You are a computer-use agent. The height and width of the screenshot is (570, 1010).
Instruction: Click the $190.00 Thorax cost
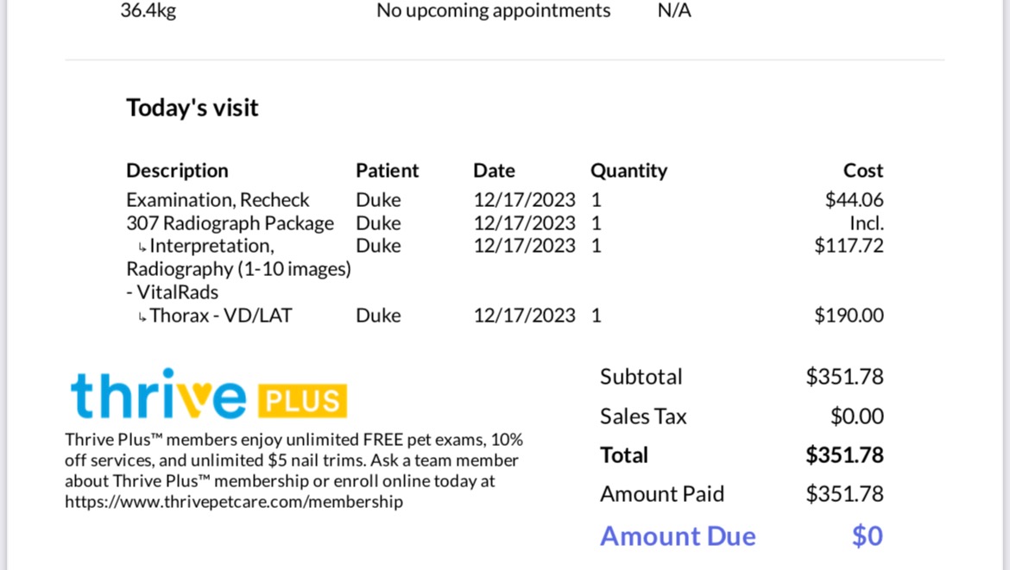(x=849, y=316)
